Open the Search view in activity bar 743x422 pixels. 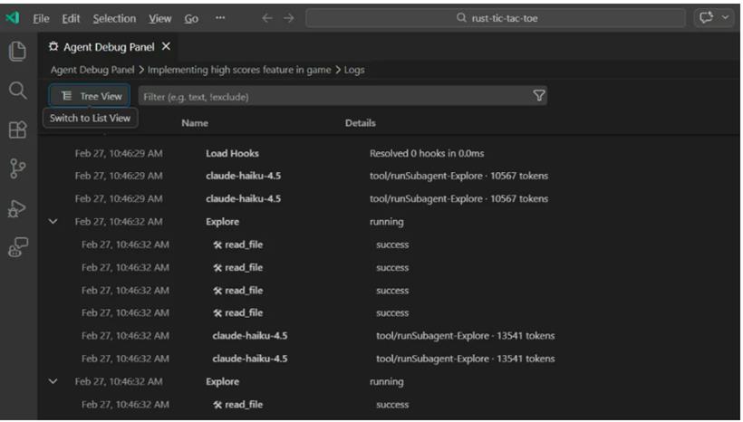(x=16, y=90)
